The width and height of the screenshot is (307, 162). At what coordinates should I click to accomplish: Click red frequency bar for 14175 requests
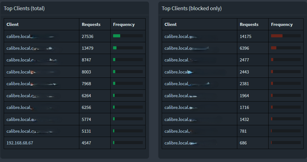pos(277,36)
